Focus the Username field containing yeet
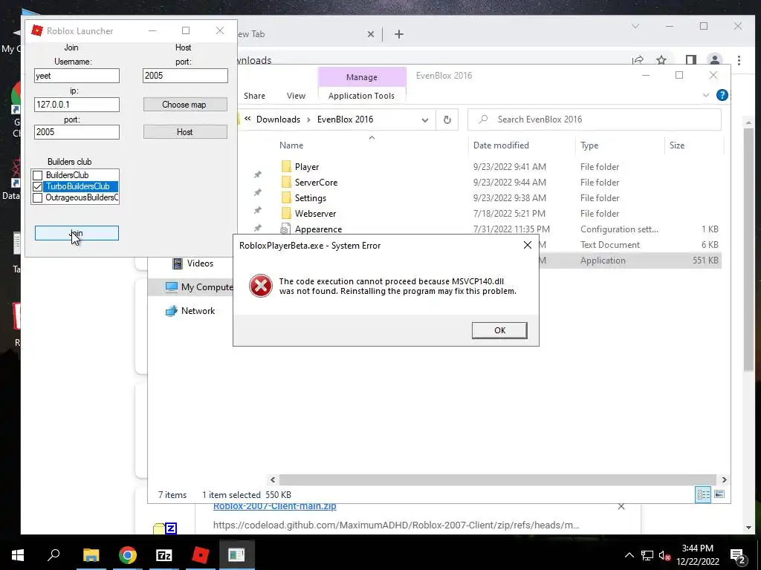This screenshot has height=570, width=761. click(77, 76)
